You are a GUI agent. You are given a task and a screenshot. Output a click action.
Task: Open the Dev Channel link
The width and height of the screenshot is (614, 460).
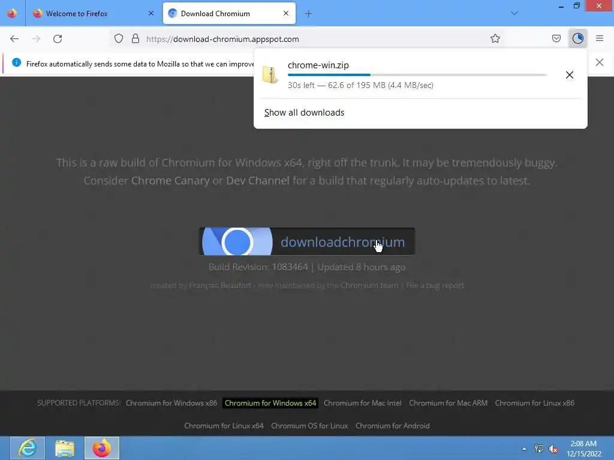(x=258, y=181)
